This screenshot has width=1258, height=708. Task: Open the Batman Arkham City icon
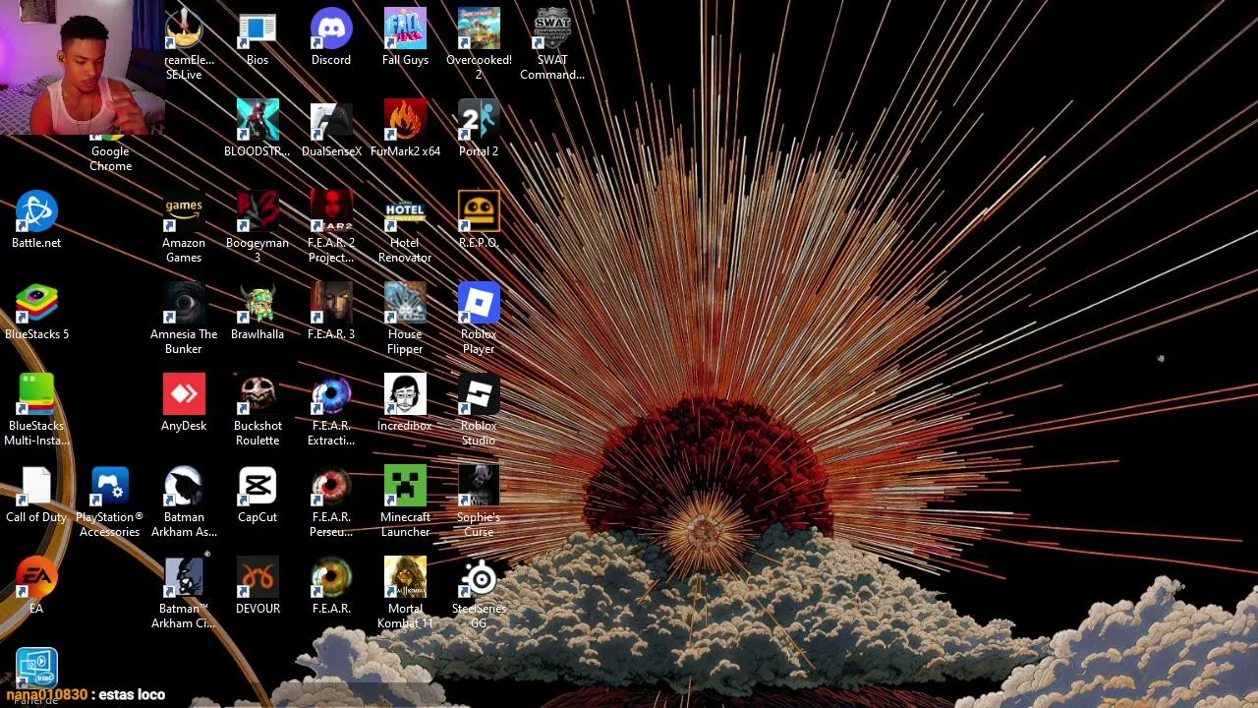tap(184, 594)
